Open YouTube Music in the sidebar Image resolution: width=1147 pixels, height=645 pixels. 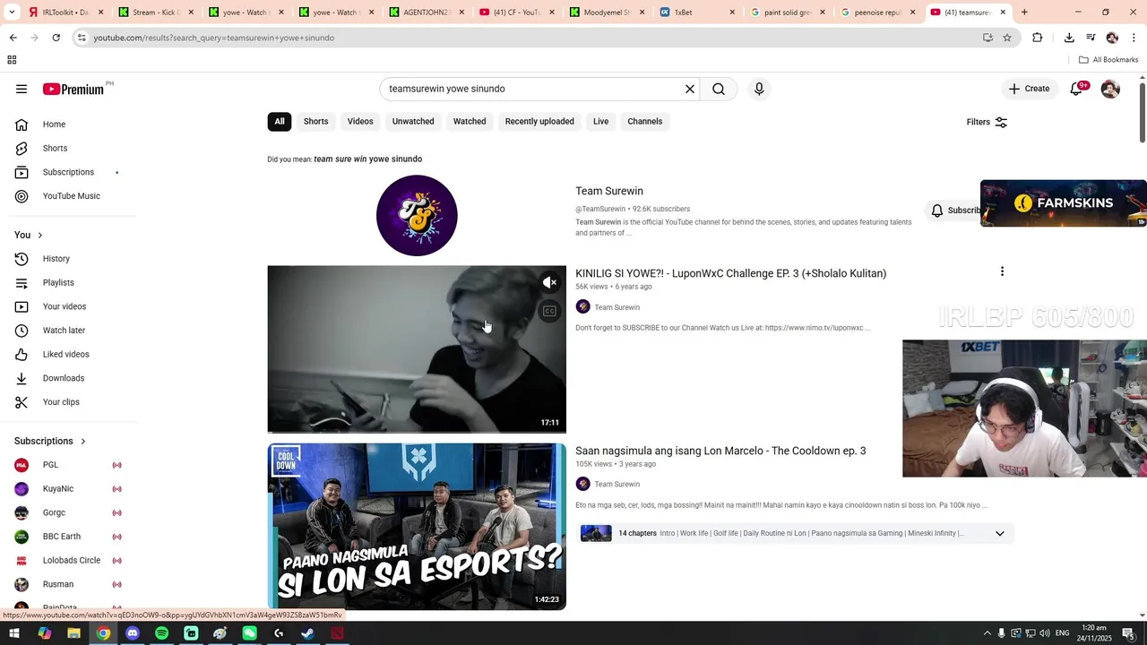[72, 196]
